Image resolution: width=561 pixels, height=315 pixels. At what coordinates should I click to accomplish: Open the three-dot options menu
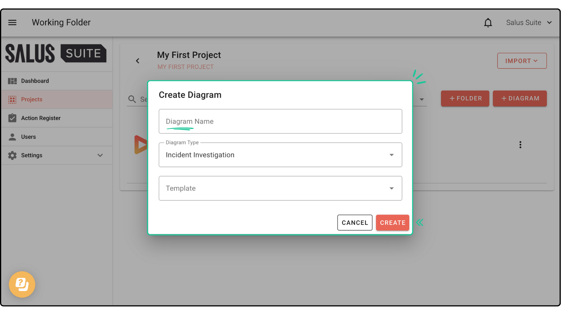(520, 145)
